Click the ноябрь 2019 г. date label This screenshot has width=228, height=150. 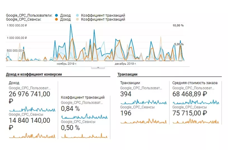(x=66, y=64)
